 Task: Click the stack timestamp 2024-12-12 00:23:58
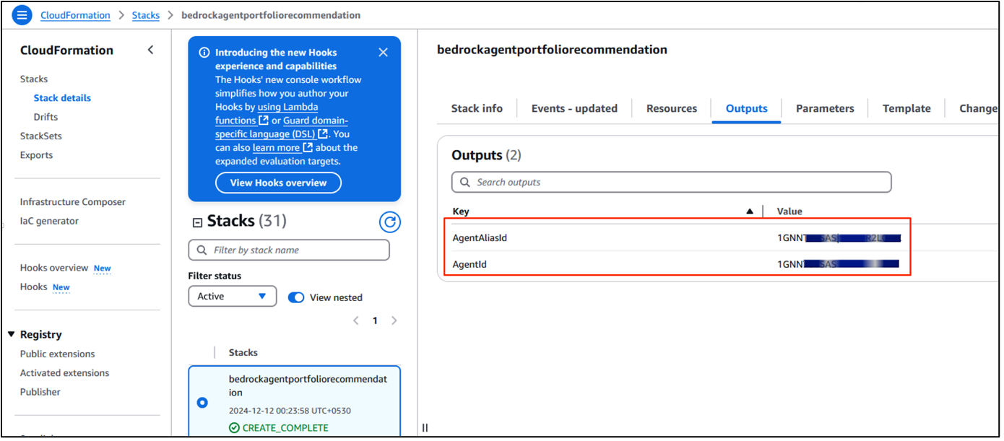291,411
